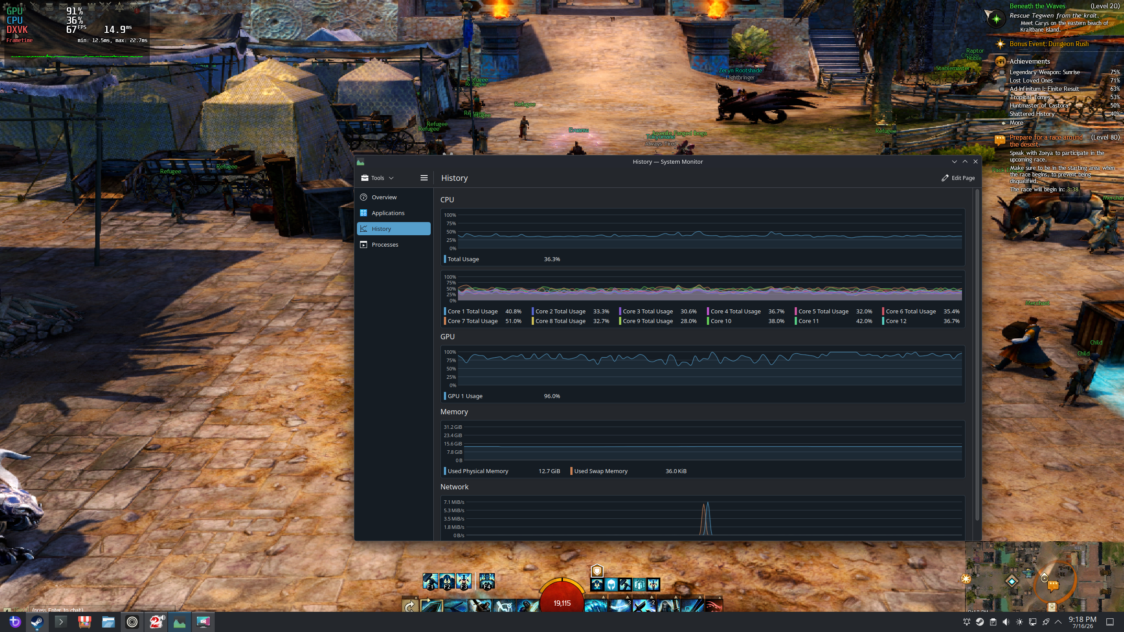This screenshot has height=632, width=1124.
Task: Select Applications in the System Monitor sidebar
Action: (x=393, y=213)
